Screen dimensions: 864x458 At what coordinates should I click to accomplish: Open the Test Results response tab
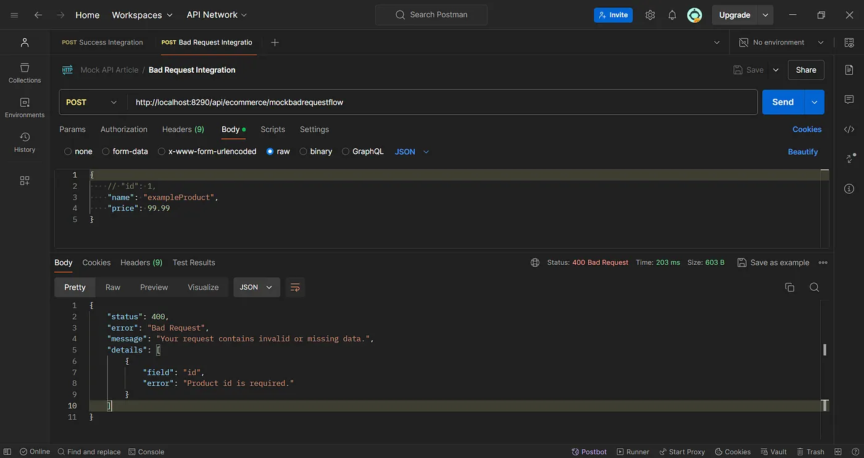[x=194, y=262]
